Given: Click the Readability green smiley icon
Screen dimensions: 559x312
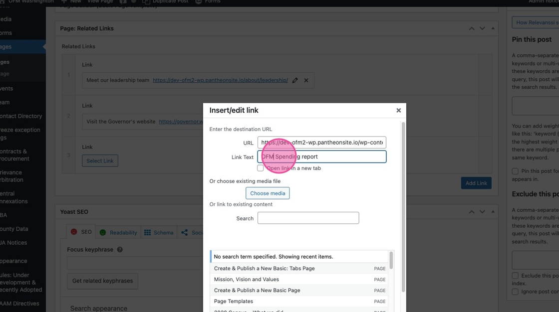Looking at the screenshot, I should click(103, 233).
